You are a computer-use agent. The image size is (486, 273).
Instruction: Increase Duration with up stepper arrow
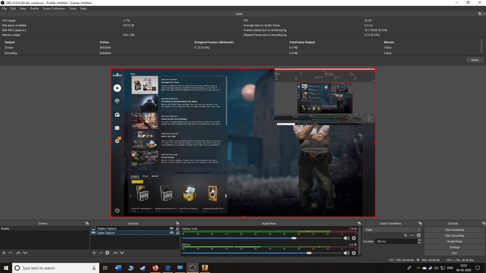pyautogui.click(x=419, y=240)
